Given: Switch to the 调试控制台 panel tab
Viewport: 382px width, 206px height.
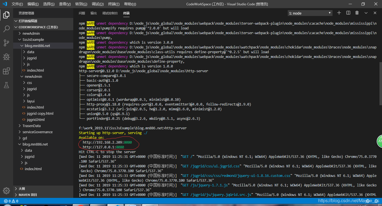Looking at the screenshot, I should (110, 13).
